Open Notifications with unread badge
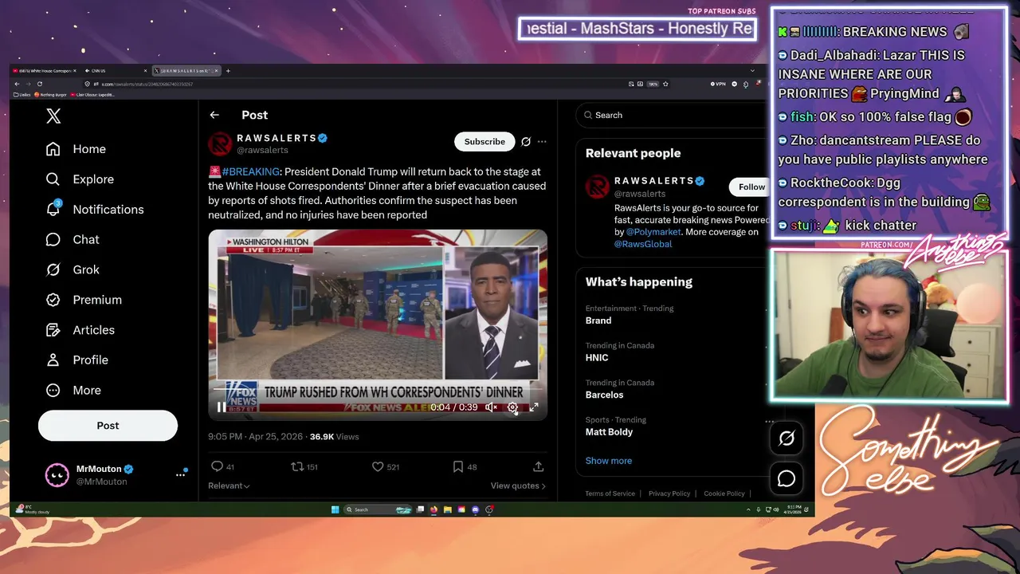 point(95,209)
